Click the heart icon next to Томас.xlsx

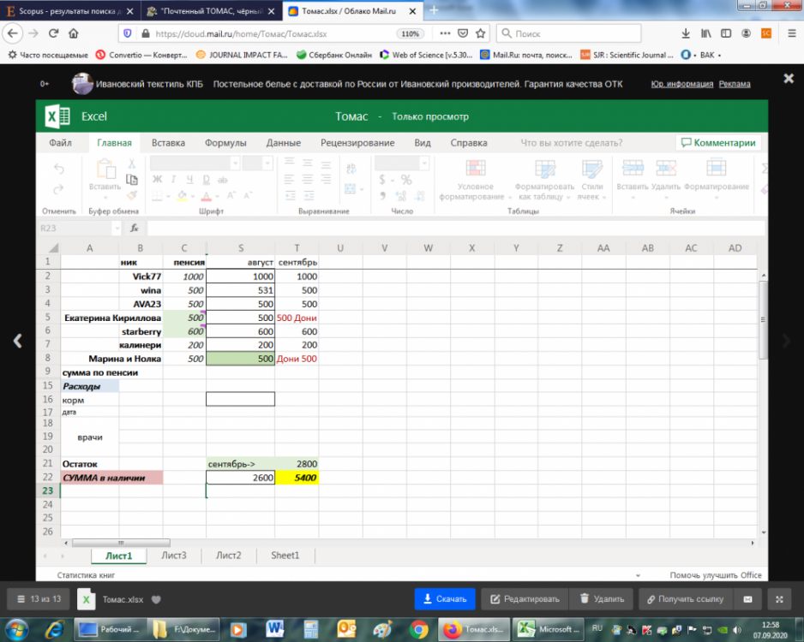coord(156,599)
